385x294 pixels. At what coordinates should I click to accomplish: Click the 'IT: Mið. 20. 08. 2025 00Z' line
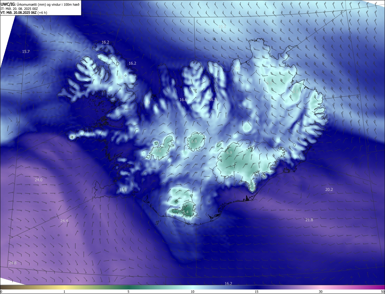pos(19,8)
